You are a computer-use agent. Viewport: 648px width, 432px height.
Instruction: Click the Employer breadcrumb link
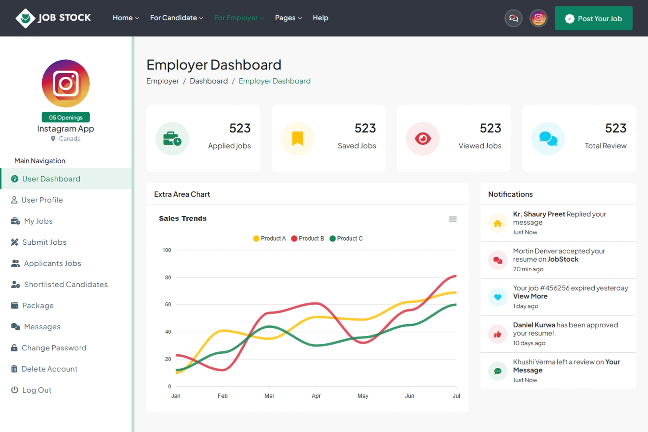click(x=163, y=81)
